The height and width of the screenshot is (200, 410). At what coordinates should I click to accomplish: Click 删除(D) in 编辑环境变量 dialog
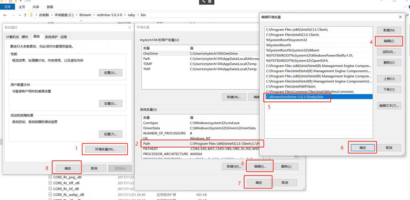pyautogui.click(x=389, y=62)
